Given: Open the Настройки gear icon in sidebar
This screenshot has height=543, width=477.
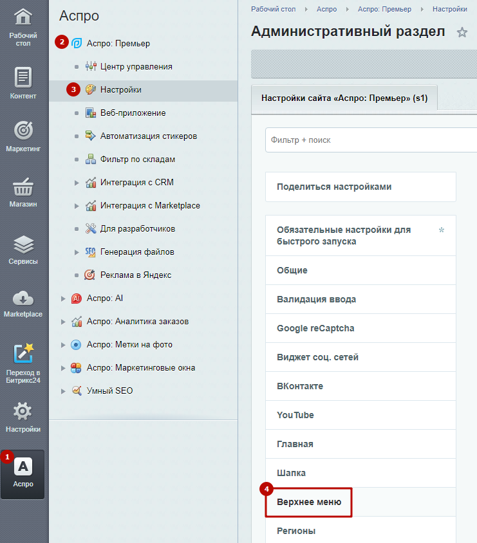Looking at the screenshot, I should 23,411.
